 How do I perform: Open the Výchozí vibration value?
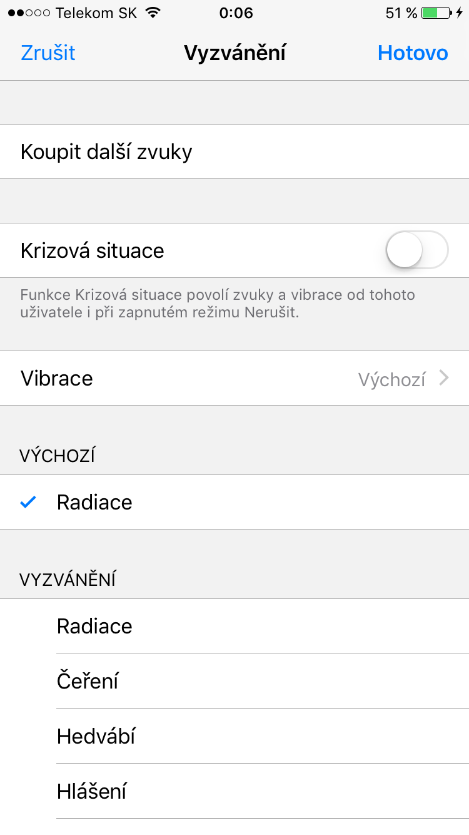(392, 379)
